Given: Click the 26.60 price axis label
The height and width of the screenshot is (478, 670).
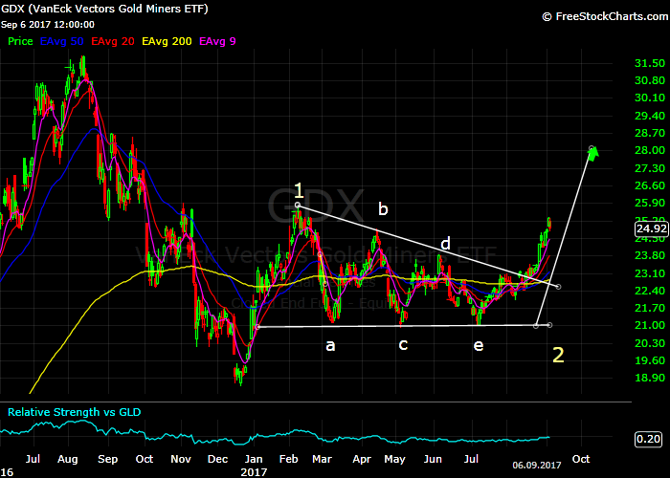Looking at the screenshot, I should (650, 185).
